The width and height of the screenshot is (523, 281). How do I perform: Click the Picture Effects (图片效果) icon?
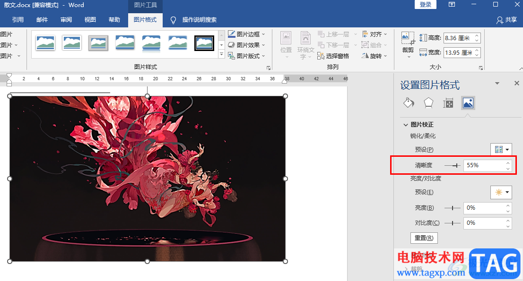[232, 45]
